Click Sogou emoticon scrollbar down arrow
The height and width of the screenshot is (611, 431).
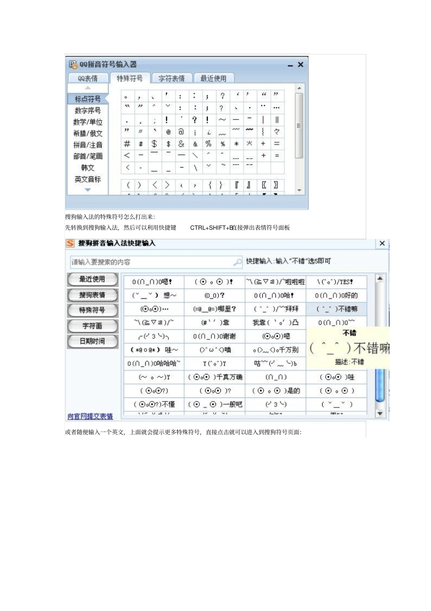coord(380,414)
